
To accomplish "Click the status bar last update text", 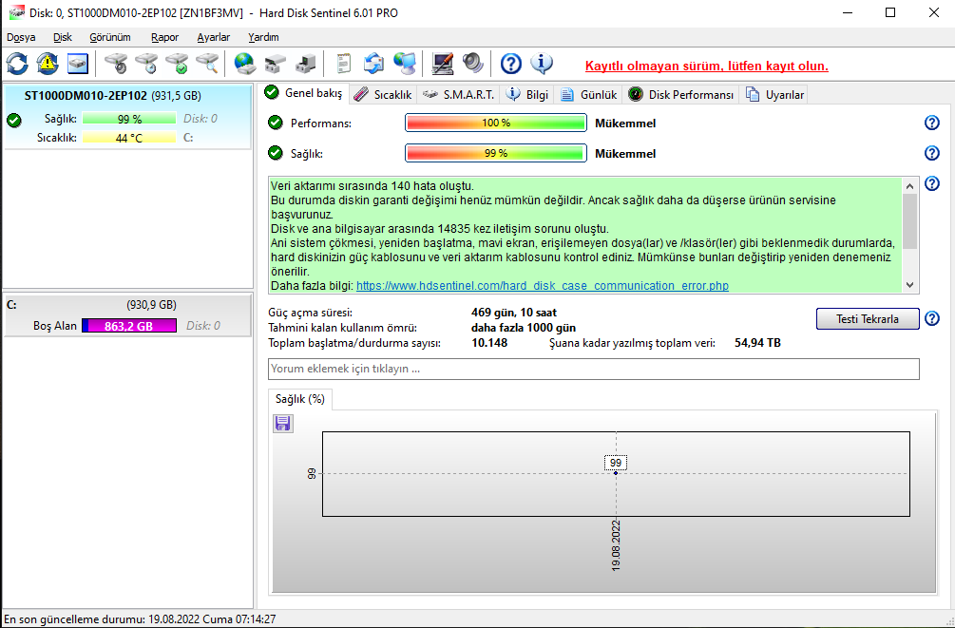I will (140, 618).
